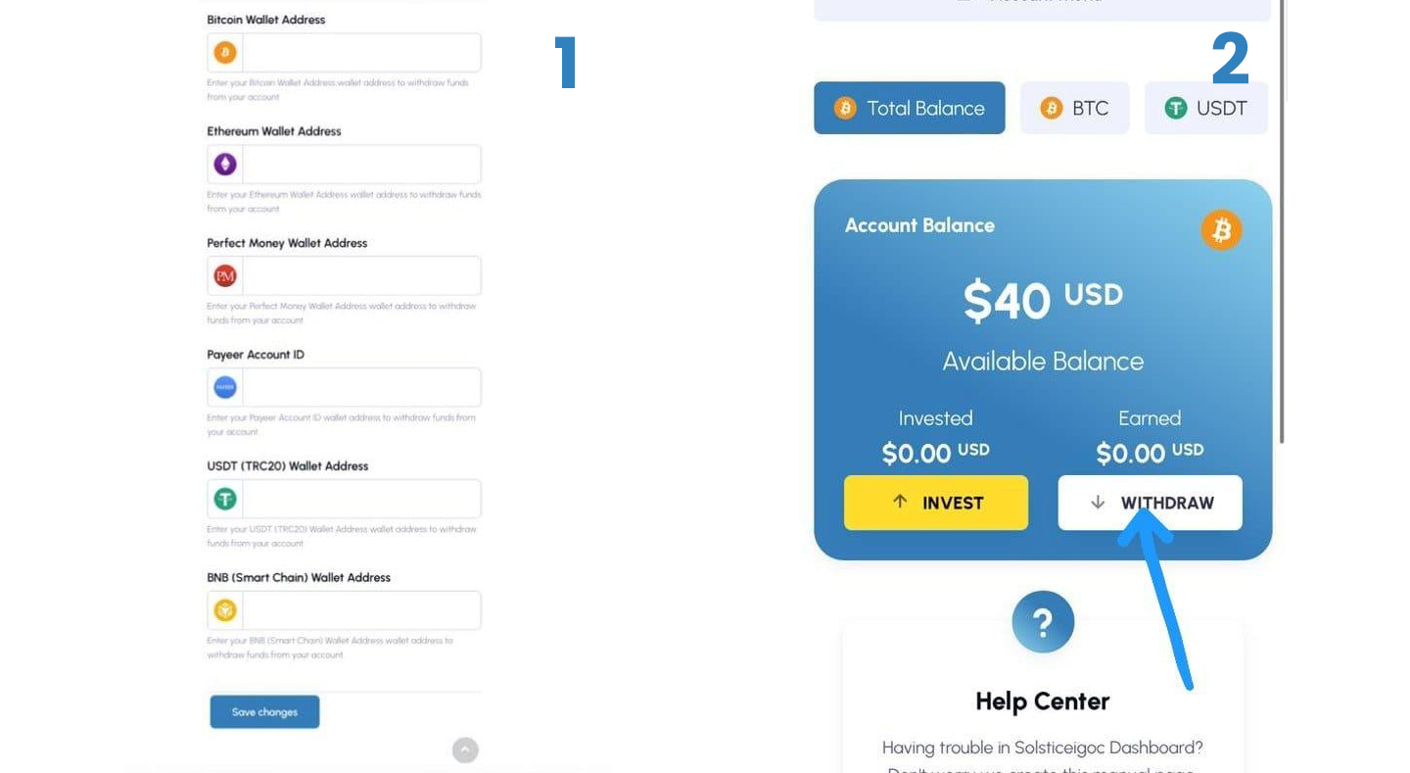Click the WITHDRAW button
1410x773 pixels.
click(1150, 503)
